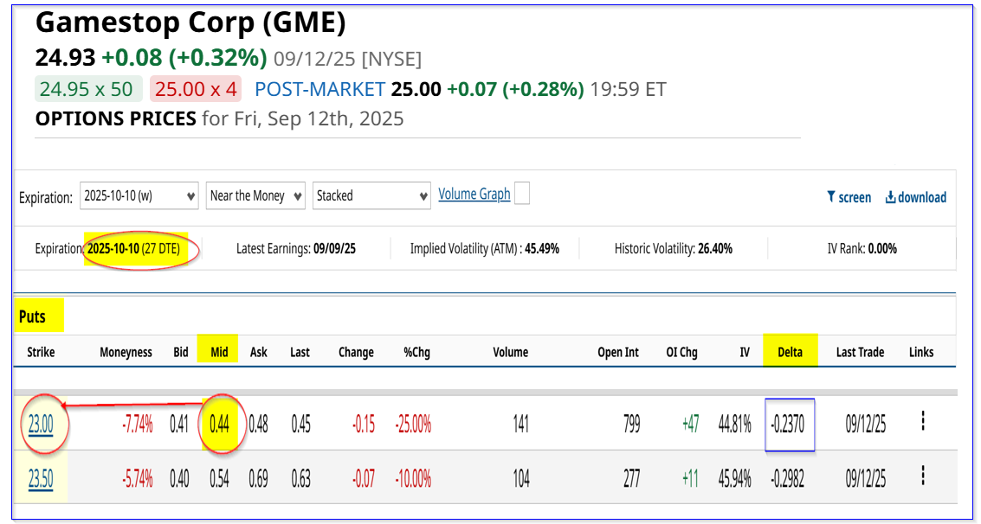Click the -7.74% moneyness value

pyautogui.click(x=138, y=425)
